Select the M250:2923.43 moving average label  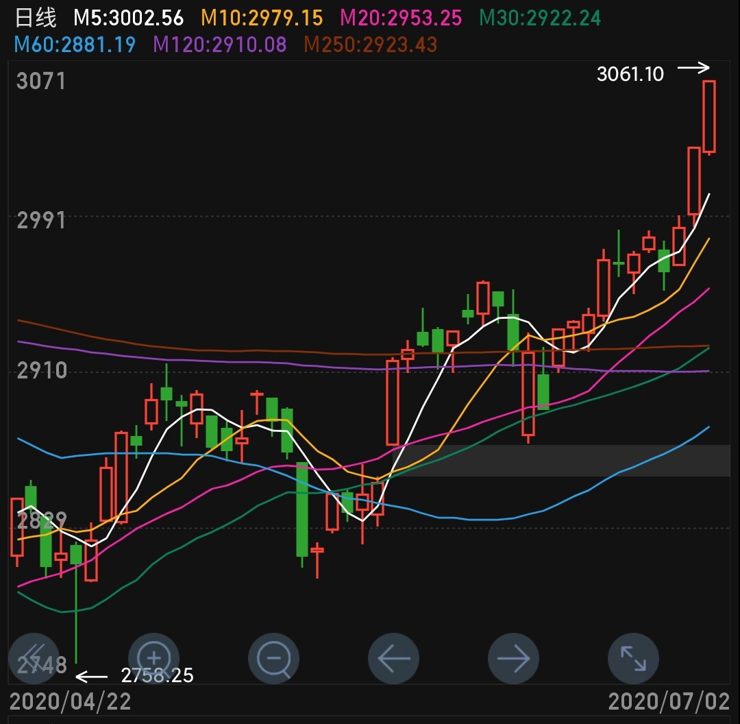[371, 45]
